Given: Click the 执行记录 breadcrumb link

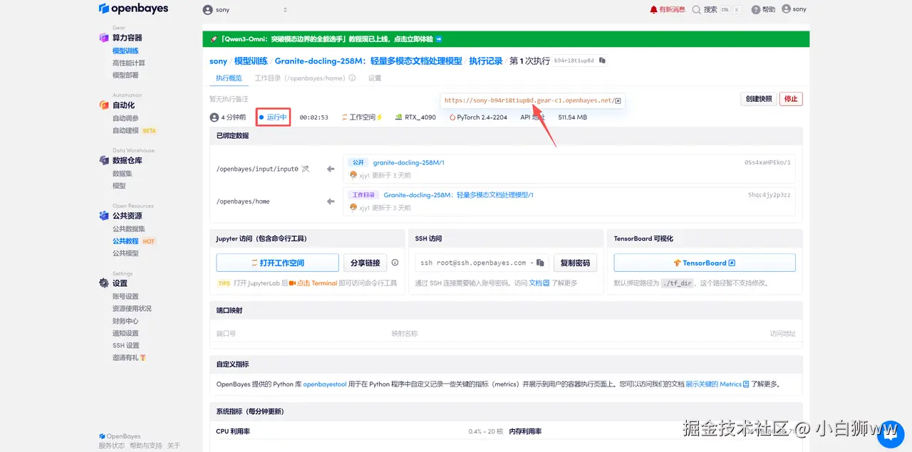Looking at the screenshot, I should pyautogui.click(x=486, y=61).
